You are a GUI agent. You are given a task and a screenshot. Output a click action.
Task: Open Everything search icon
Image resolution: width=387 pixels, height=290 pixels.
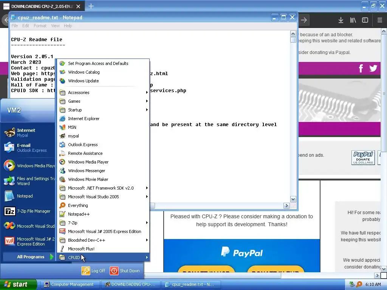[62, 205]
